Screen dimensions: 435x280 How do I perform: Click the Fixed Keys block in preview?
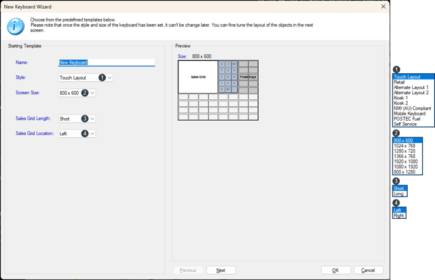(248, 77)
